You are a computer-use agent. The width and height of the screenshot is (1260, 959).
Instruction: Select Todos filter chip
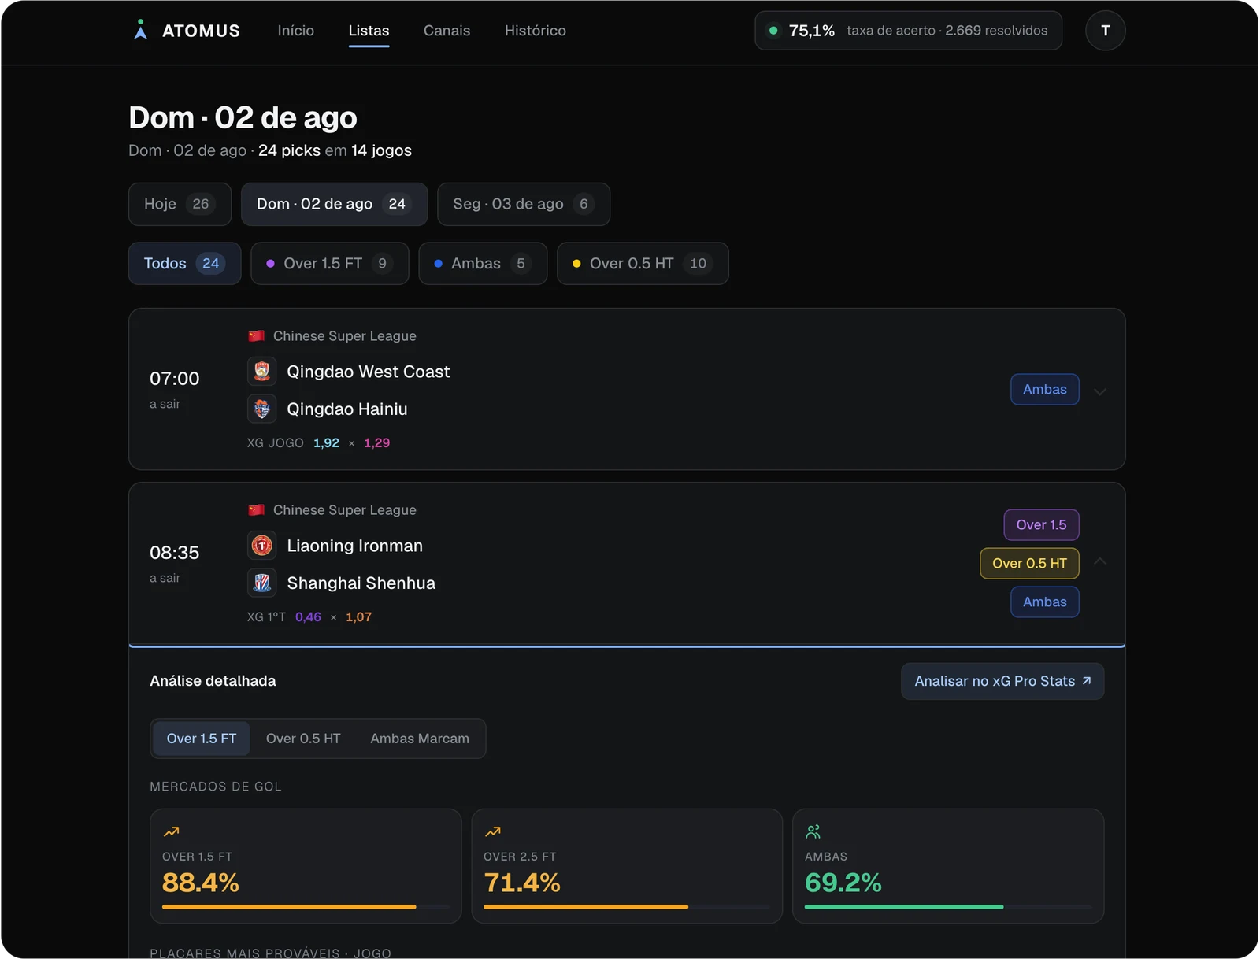[184, 263]
